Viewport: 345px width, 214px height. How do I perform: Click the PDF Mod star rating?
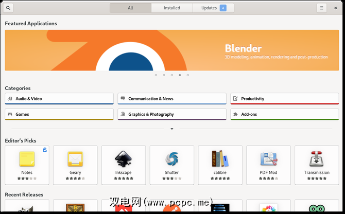[x=268, y=179]
